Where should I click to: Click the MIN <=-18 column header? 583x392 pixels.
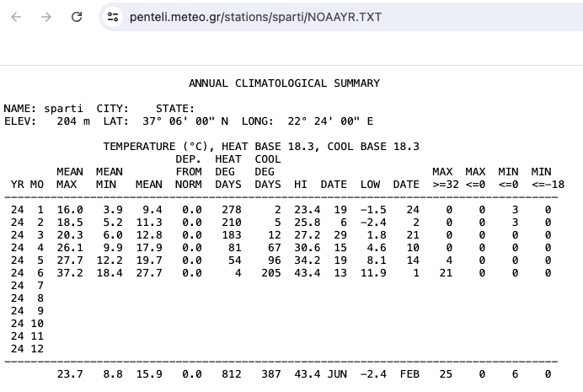tap(548, 178)
